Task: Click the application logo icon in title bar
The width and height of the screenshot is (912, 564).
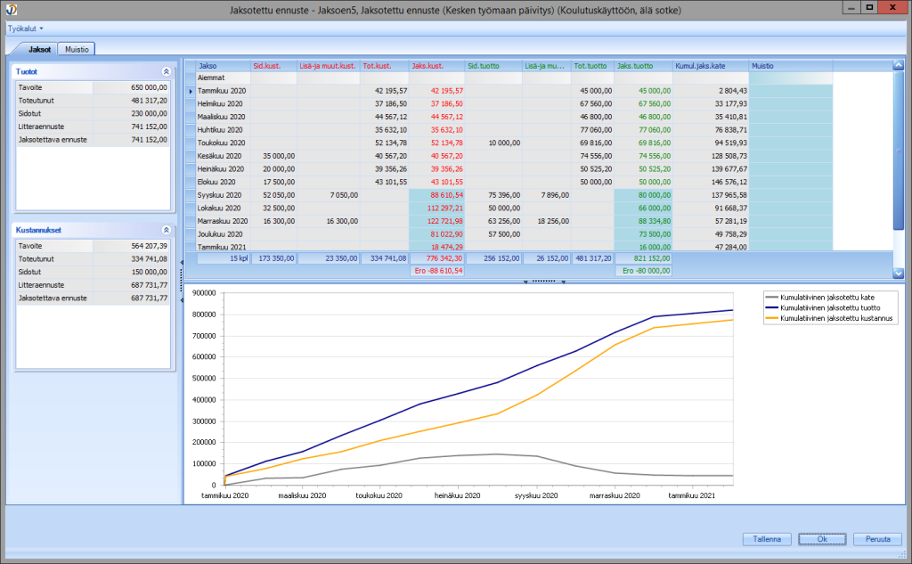Action: [x=12, y=9]
